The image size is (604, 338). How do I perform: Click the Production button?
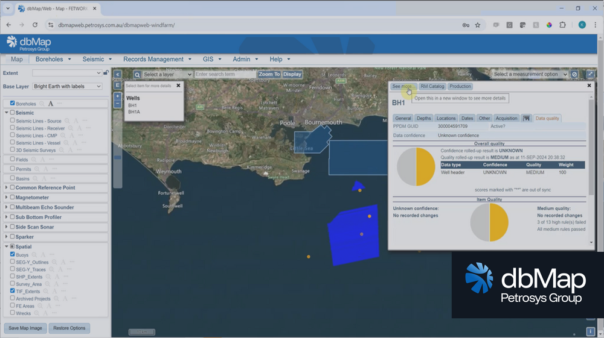pos(460,86)
